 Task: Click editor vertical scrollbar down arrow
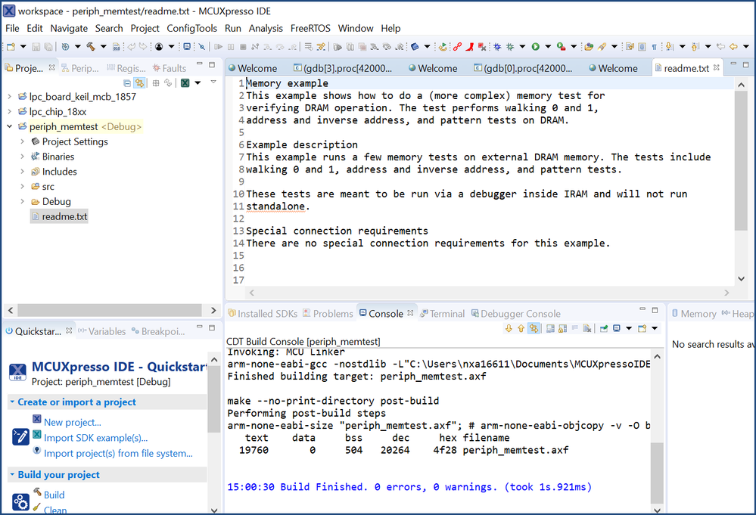click(741, 279)
